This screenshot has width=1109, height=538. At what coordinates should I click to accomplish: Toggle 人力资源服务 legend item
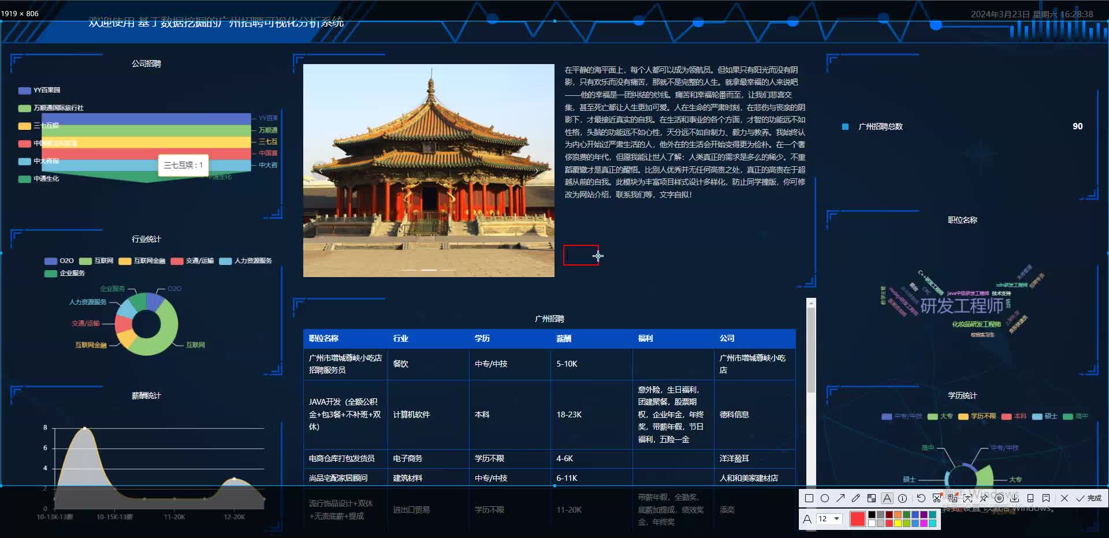(245, 261)
